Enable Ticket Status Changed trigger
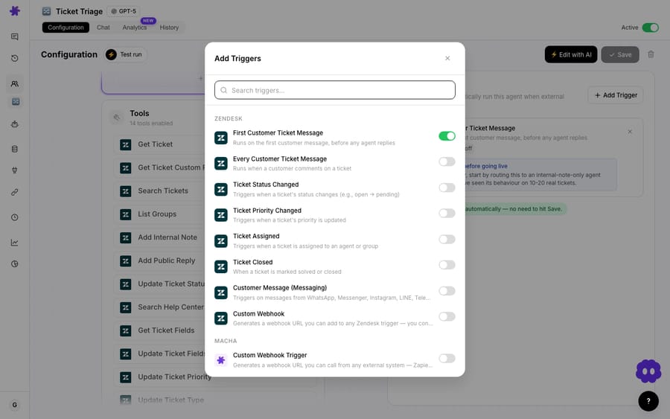 (x=447, y=188)
